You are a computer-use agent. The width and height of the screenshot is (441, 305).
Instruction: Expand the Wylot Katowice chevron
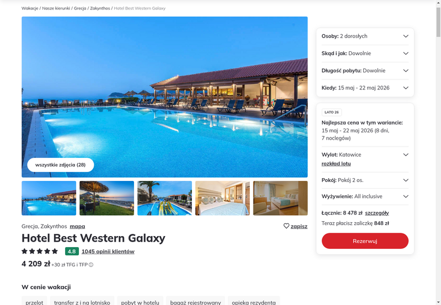[x=406, y=154]
